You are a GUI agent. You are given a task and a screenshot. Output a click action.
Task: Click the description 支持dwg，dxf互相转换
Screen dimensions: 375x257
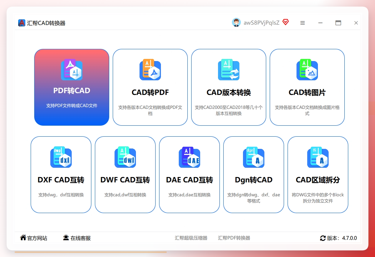coord(61,195)
